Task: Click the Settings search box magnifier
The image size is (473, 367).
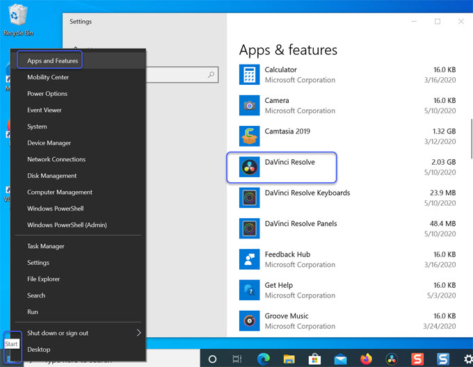Action: [211, 74]
